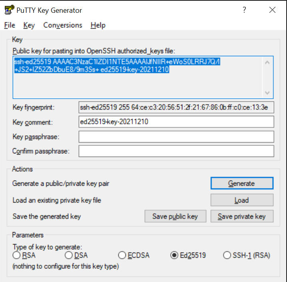The height and width of the screenshot is (282, 287).
Task: Select the DSA key type
Action: [x=68, y=255]
